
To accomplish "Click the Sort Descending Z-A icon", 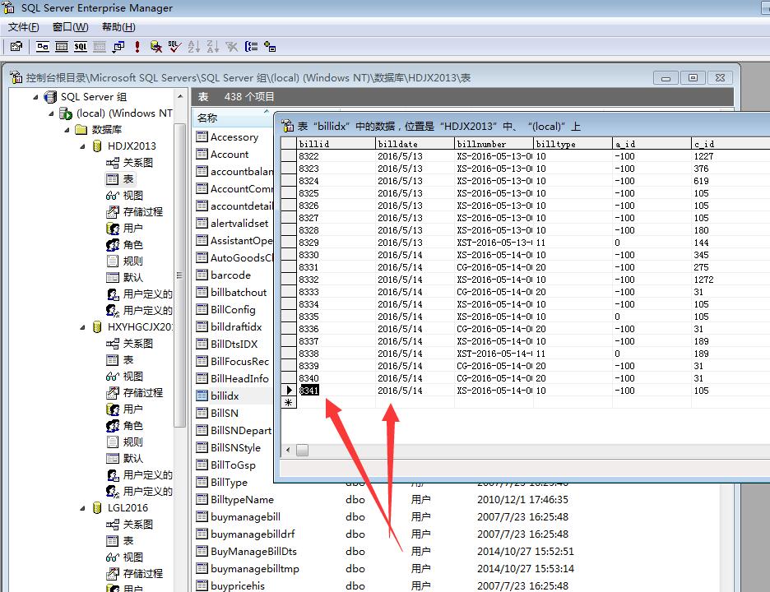I will coord(213,47).
